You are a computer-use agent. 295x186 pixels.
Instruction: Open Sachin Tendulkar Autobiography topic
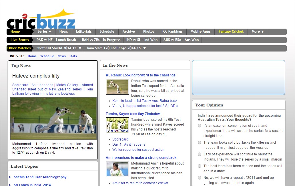40,177
